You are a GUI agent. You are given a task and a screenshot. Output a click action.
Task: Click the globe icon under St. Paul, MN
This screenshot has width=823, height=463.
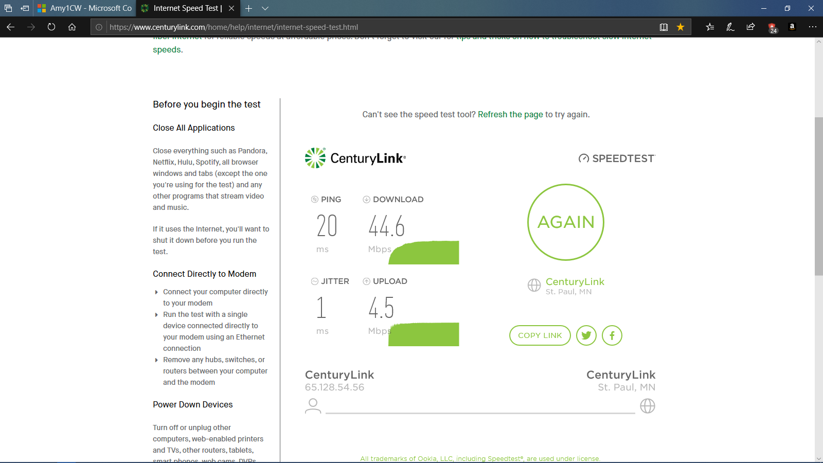648,406
